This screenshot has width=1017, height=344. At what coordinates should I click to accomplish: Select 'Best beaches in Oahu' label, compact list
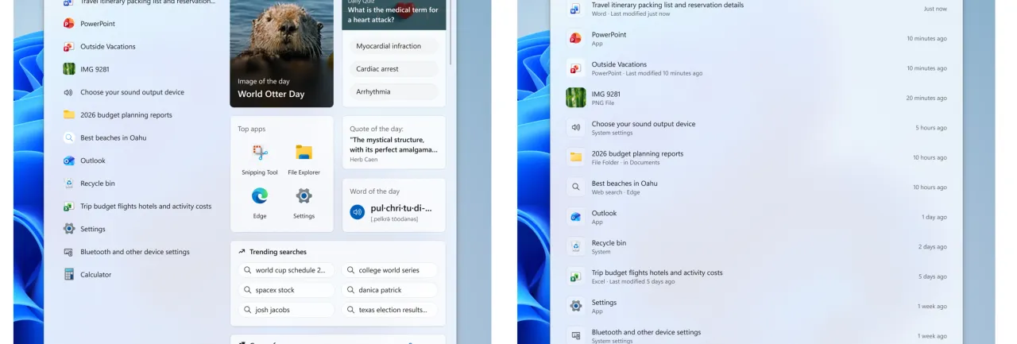113,137
